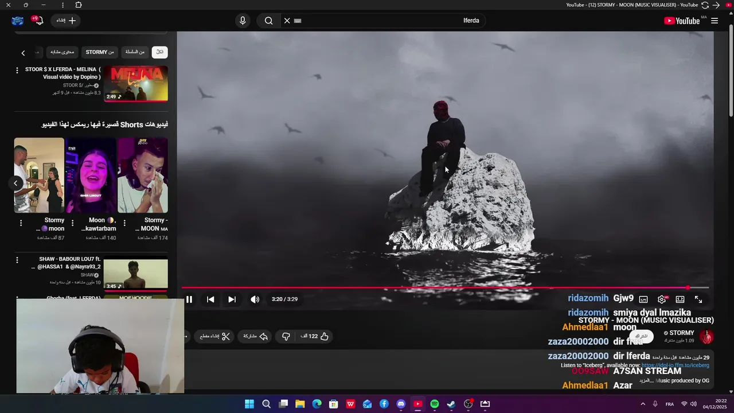Select the 'من السلسلة' filter chip
The width and height of the screenshot is (734, 413).
click(x=135, y=52)
